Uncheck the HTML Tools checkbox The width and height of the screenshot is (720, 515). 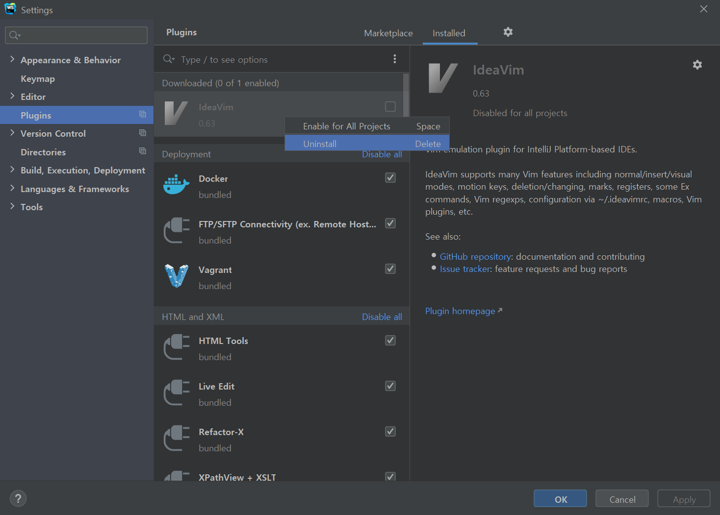(390, 340)
